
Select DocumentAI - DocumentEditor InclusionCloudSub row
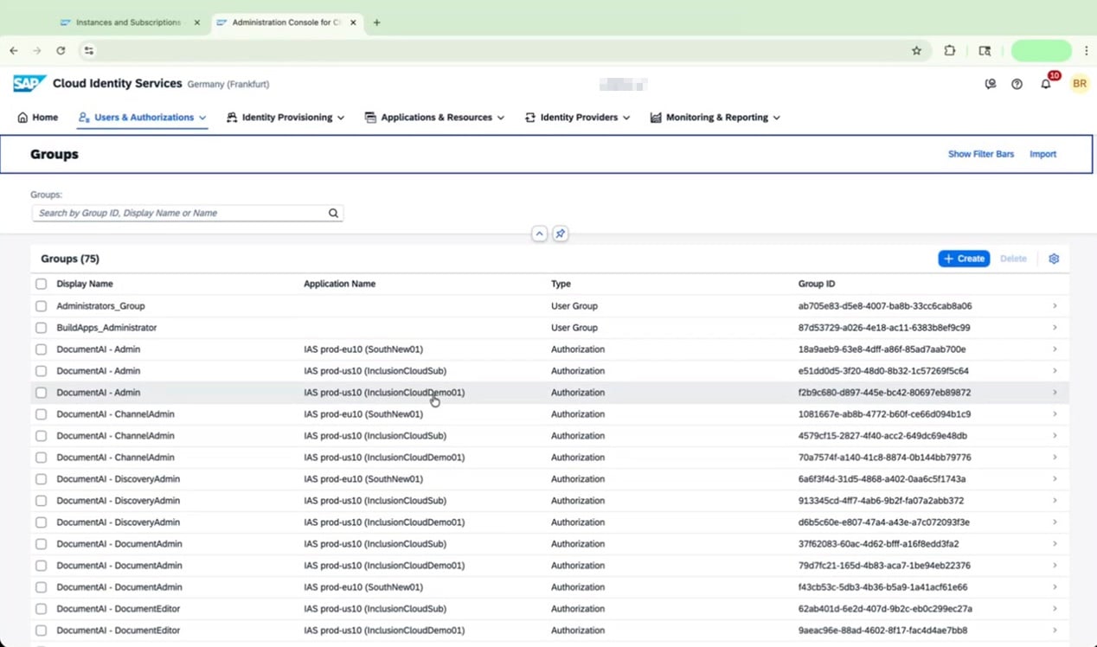(x=550, y=609)
